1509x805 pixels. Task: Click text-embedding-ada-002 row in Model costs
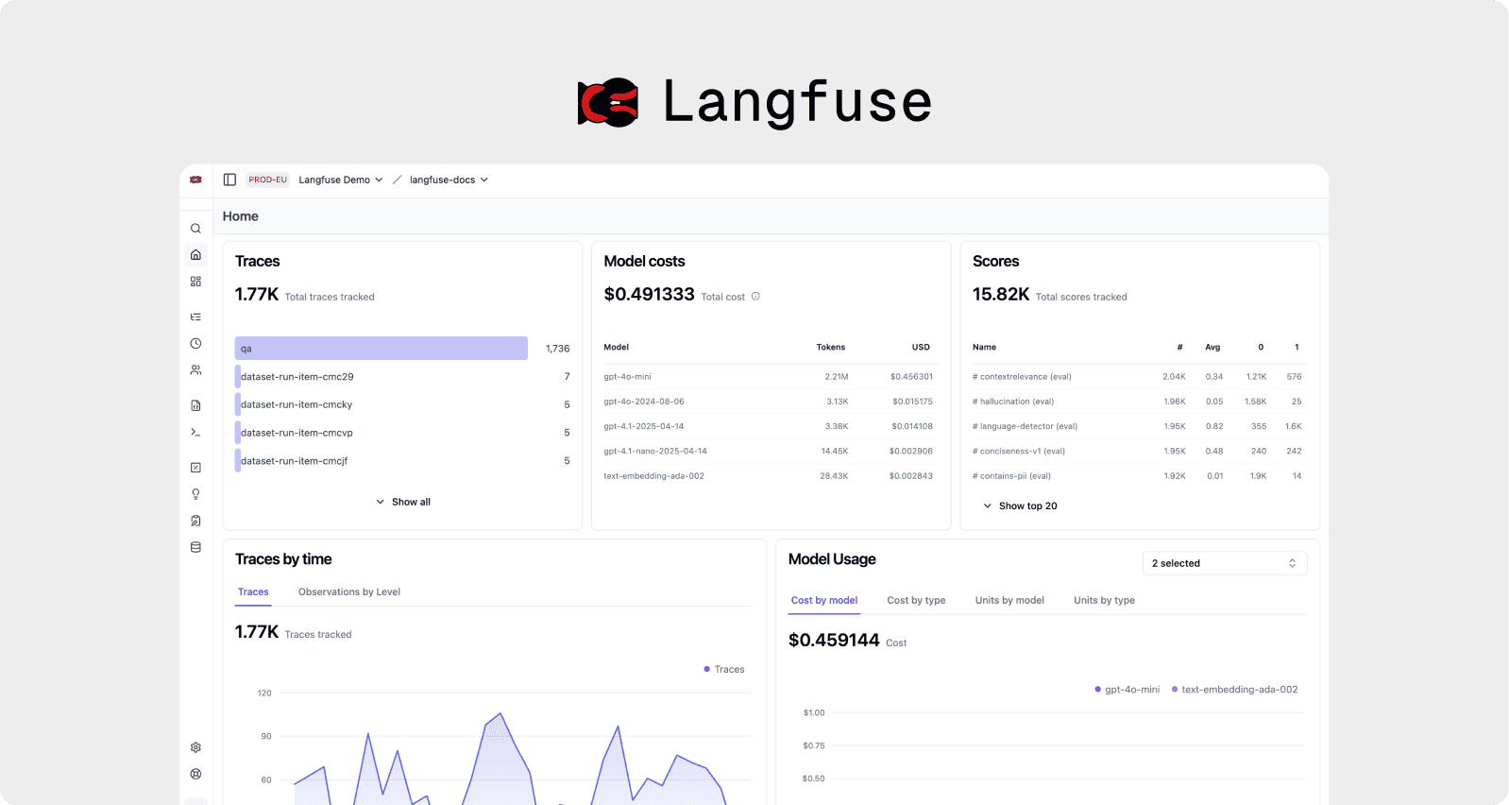point(771,476)
